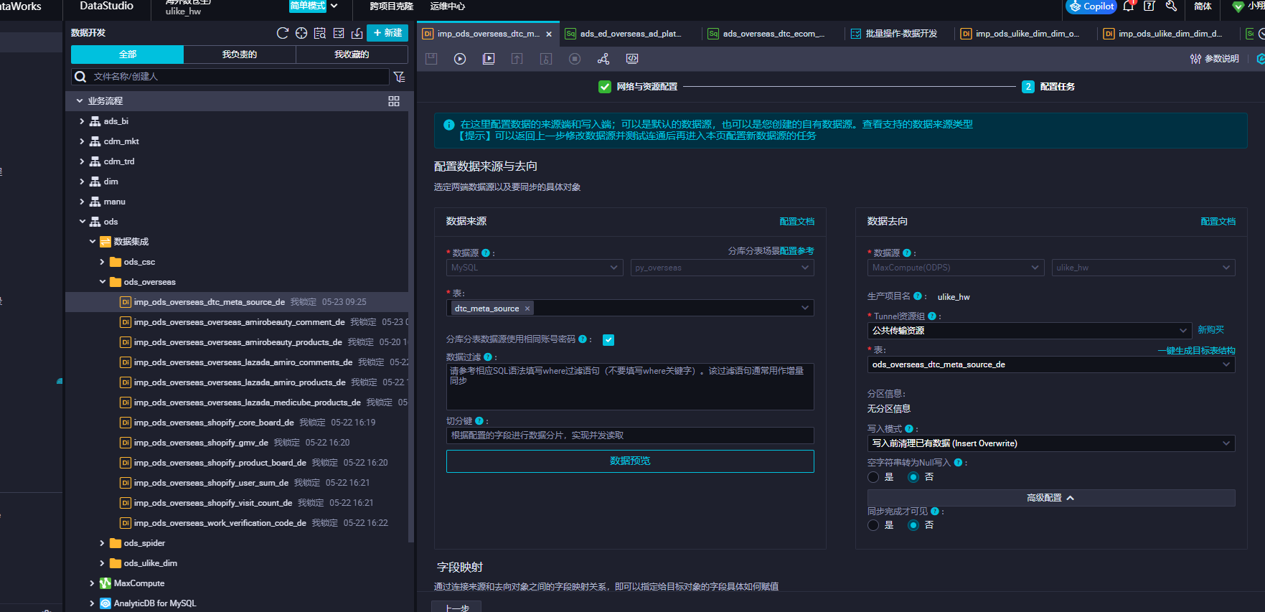This screenshot has width=1265, height=612.
Task: Open the 批量操作-数据开发 tab
Action: point(900,34)
